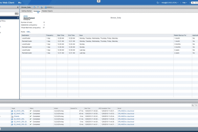
Task: Click the Home icon in top bar
Action: pyautogui.click(x=19, y=2)
